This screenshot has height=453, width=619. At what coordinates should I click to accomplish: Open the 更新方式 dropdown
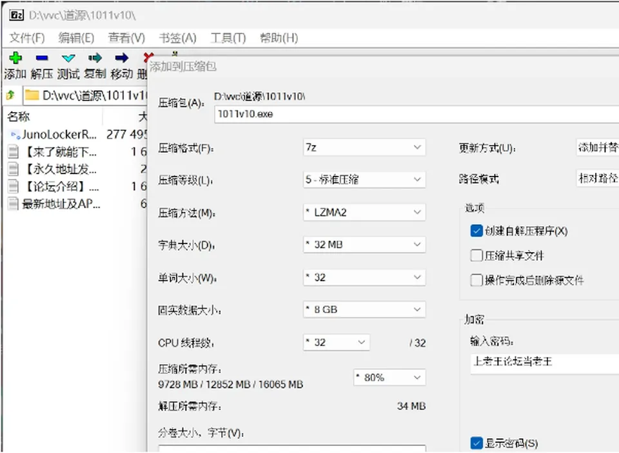click(598, 148)
